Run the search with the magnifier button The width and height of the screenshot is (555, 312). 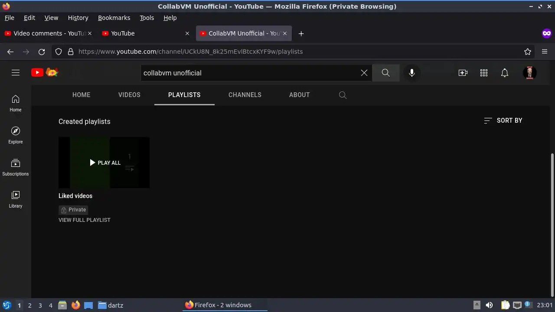click(385, 73)
